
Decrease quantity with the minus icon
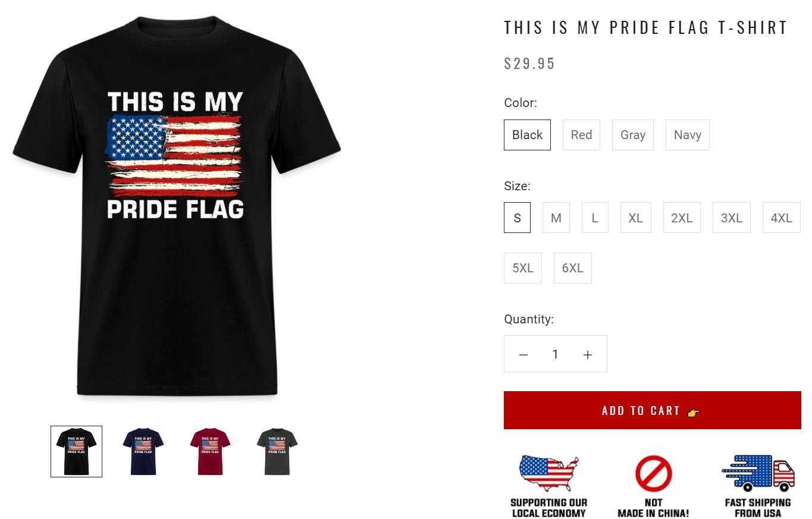point(523,355)
